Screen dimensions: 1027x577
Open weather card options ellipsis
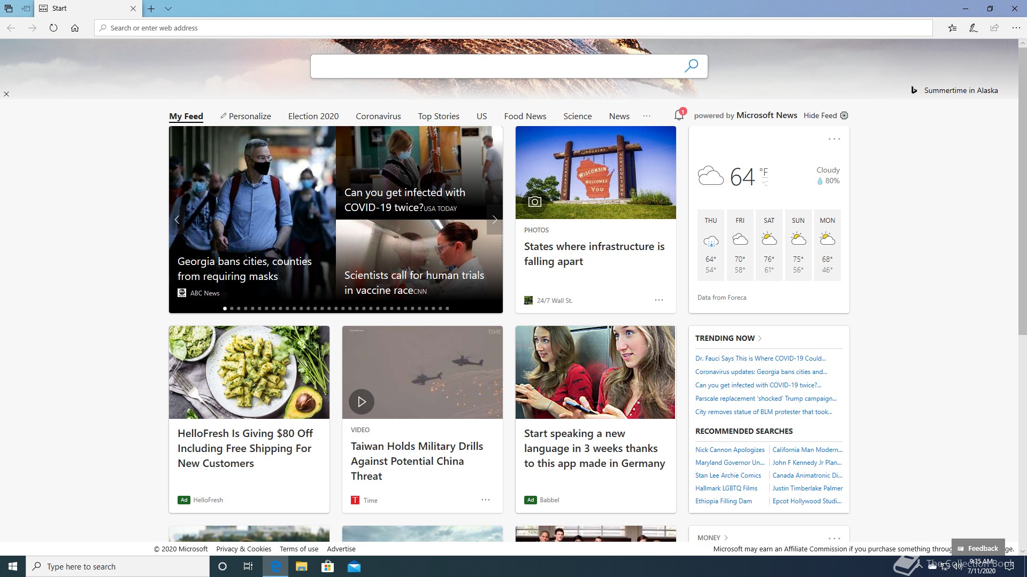click(834, 139)
